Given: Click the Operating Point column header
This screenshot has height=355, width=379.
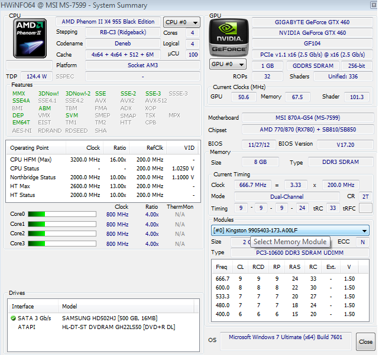Looking at the screenshot, I should [36, 148].
